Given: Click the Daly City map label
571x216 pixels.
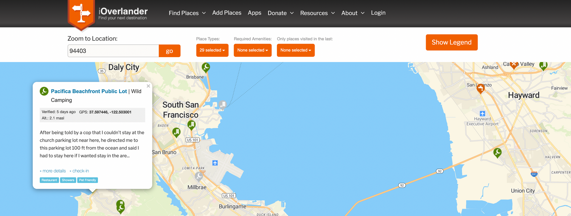Looking at the screenshot, I should click(x=124, y=67).
